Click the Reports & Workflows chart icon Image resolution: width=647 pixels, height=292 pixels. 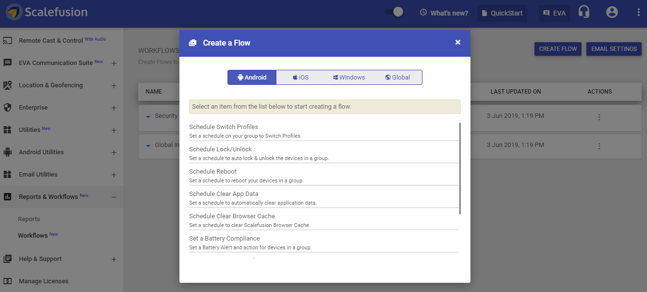(x=8, y=197)
